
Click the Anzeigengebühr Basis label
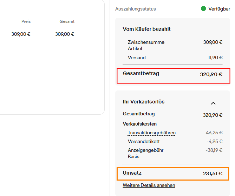click(146, 153)
